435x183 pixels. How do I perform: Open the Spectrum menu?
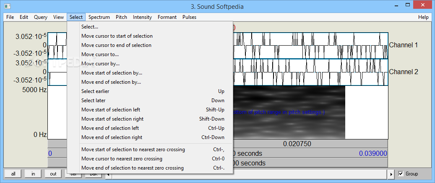(x=99, y=17)
